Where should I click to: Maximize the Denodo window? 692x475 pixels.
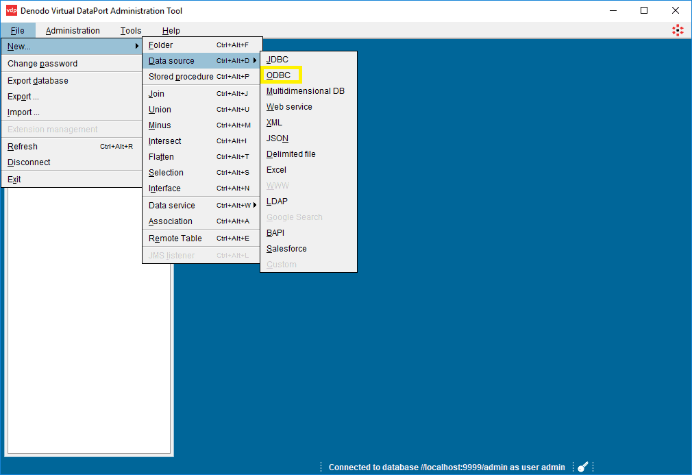pyautogui.click(x=644, y=10)
